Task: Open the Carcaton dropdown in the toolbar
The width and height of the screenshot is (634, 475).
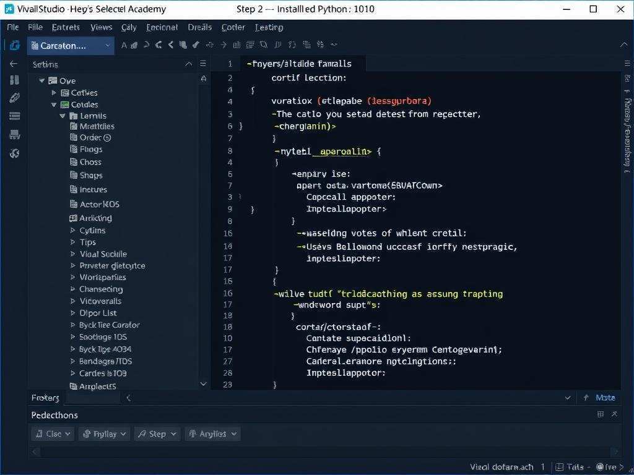Action: [71, 46]
